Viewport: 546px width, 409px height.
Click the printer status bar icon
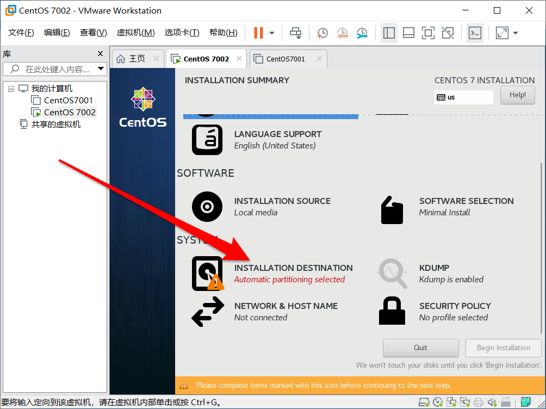coord(478,402)
